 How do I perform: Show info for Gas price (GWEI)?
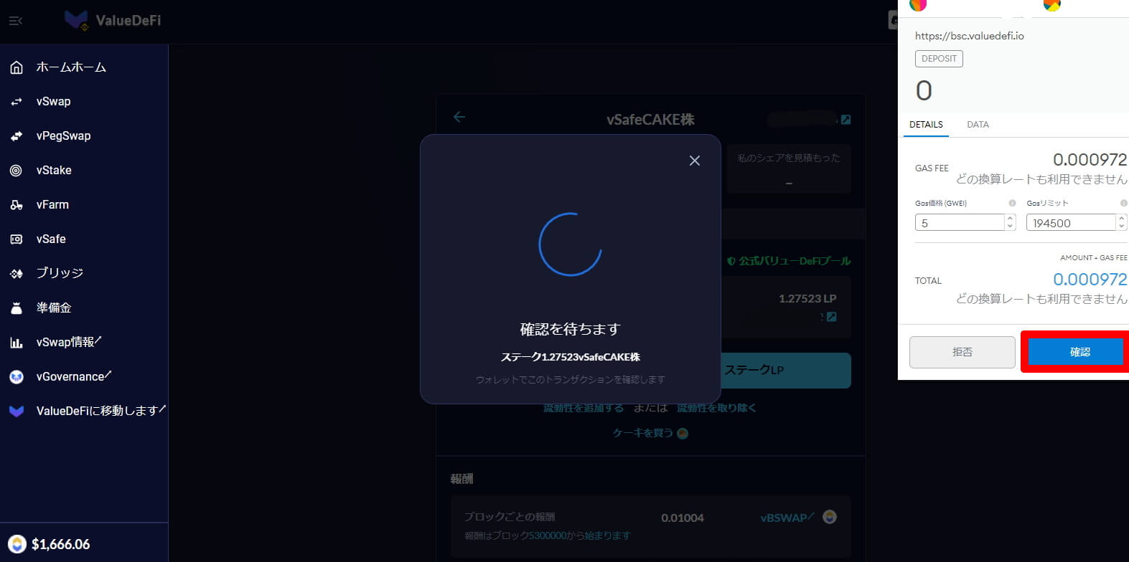pos(1012,203)
